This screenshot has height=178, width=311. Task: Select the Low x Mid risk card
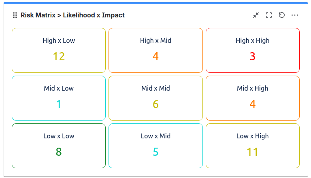click(x=155, y=146)
